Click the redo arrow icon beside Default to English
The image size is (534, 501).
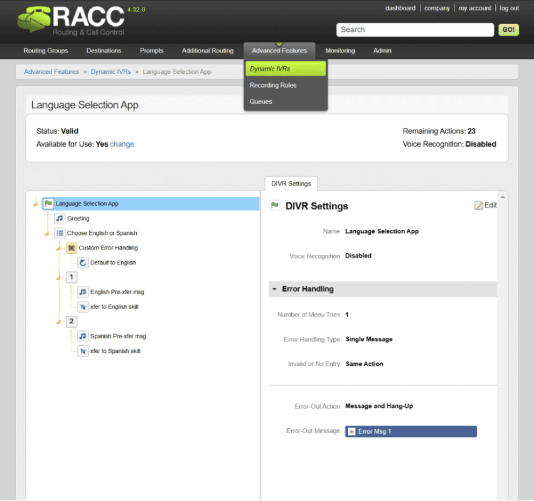click(83, 262)
